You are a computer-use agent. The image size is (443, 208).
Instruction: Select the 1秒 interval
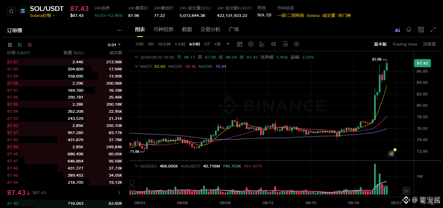[x=151, y=44]
